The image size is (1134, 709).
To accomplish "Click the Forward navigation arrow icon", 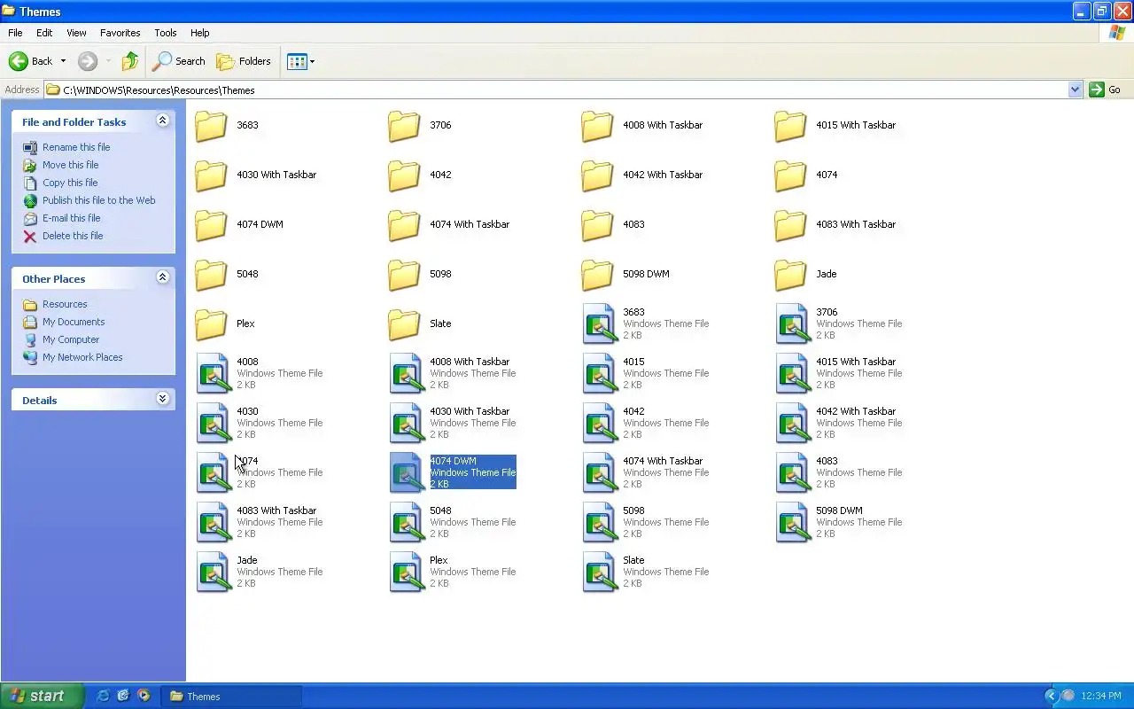I will [x=88, y=61].
